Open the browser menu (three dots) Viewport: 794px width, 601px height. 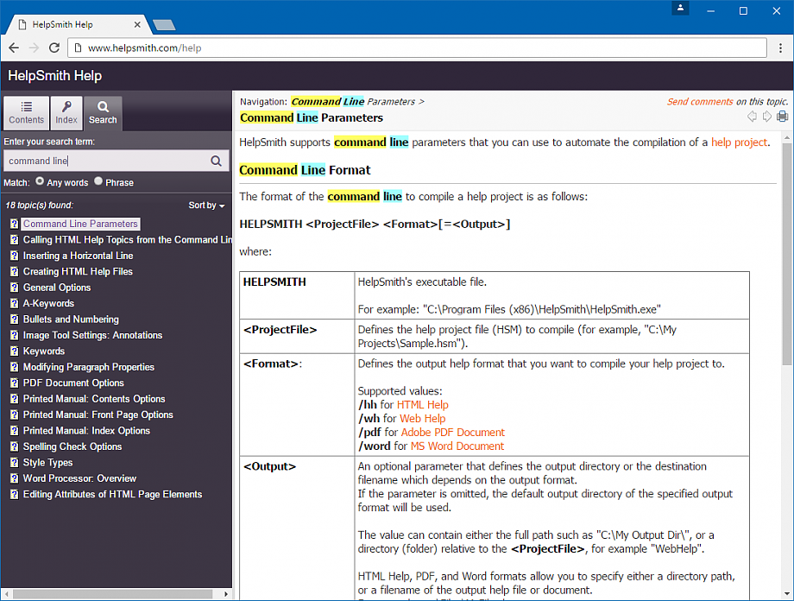pos(780,48)
